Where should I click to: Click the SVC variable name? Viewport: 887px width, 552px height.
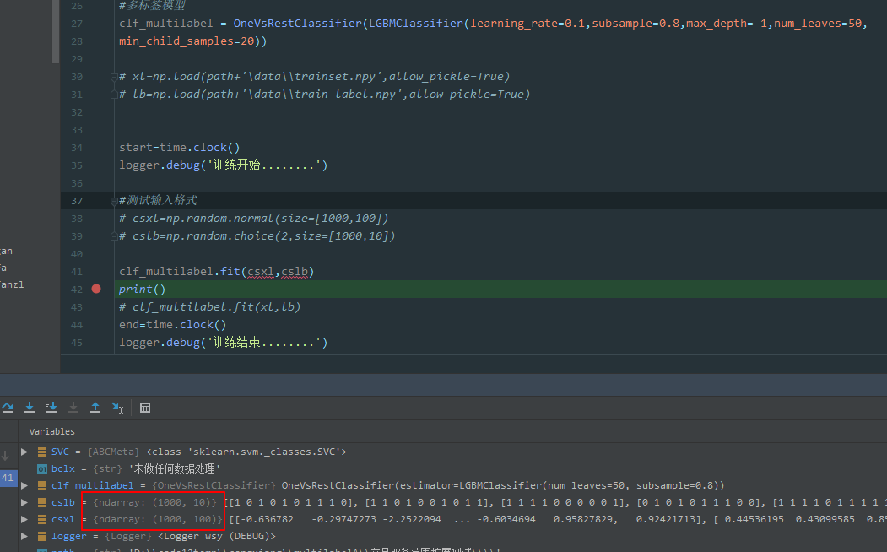click(x=60, y=452)
